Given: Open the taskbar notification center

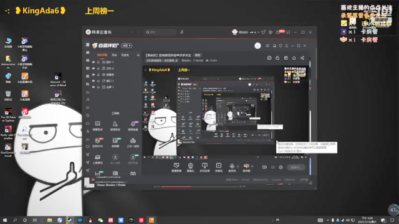Looking at the screenshot, I should tap(392, 220).
